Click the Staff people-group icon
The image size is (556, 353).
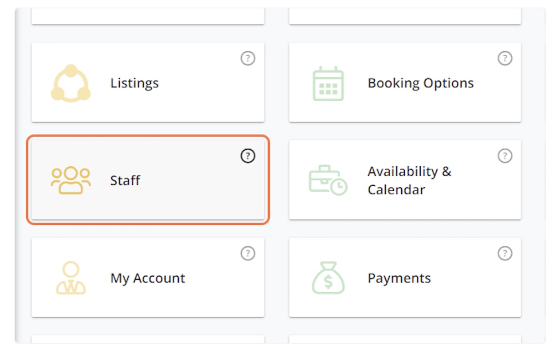(71, 180)
